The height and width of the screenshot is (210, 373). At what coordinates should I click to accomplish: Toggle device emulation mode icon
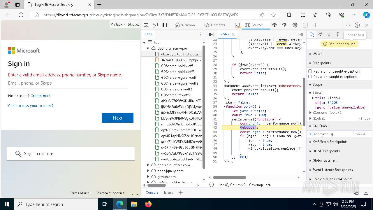[155, 25]
